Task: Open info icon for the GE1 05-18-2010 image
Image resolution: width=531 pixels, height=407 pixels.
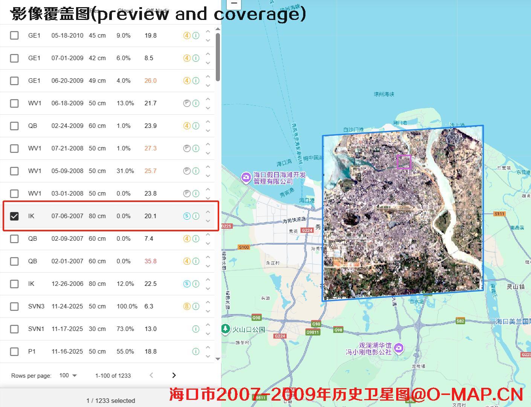Action: pos(195,35)
